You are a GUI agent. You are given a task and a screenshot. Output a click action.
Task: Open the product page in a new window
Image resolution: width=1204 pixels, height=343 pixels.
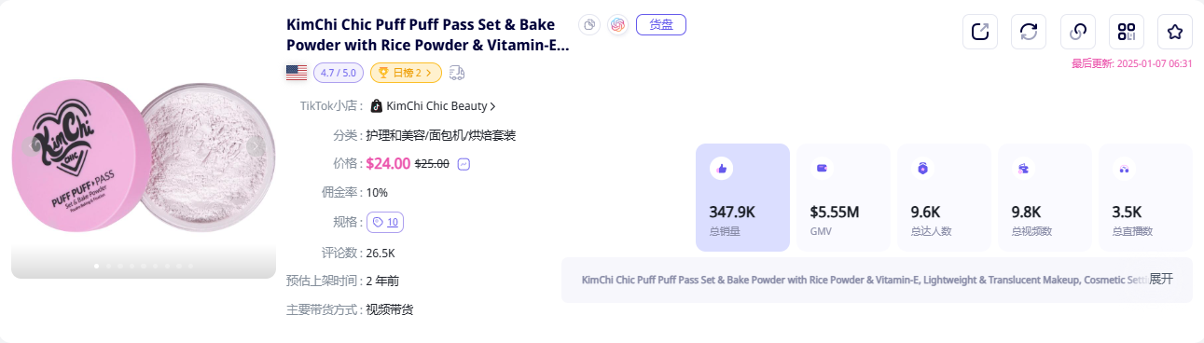click(980, 32)
